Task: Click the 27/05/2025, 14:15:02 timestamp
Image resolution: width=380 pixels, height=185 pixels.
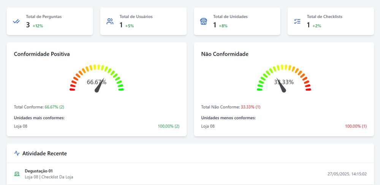Action: pyautogui.click(x=347, y=174)
